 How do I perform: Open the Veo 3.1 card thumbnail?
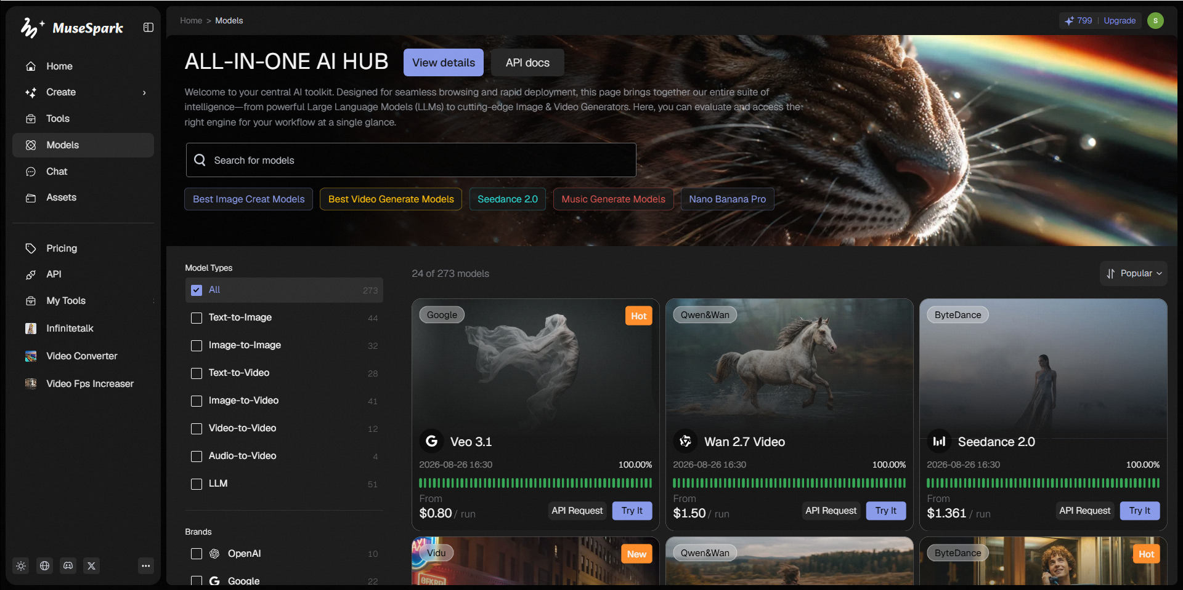pos(535,368)
